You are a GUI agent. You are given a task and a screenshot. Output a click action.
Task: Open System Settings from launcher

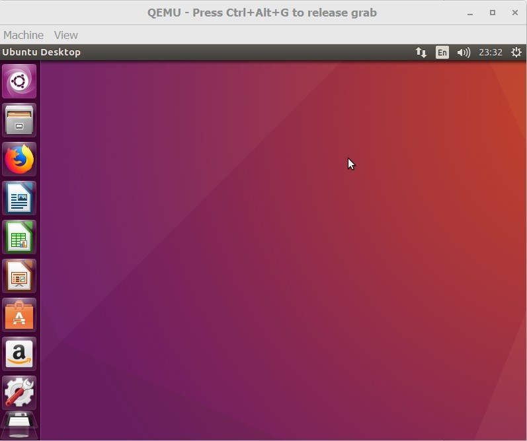(19, 393)
